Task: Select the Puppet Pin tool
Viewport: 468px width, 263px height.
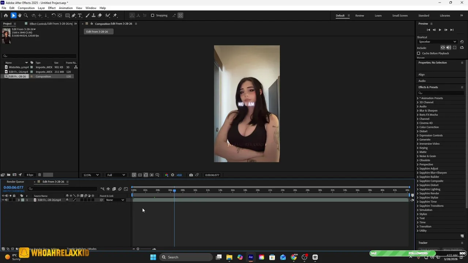Action: pyautogui.click(x=115, y=15)
